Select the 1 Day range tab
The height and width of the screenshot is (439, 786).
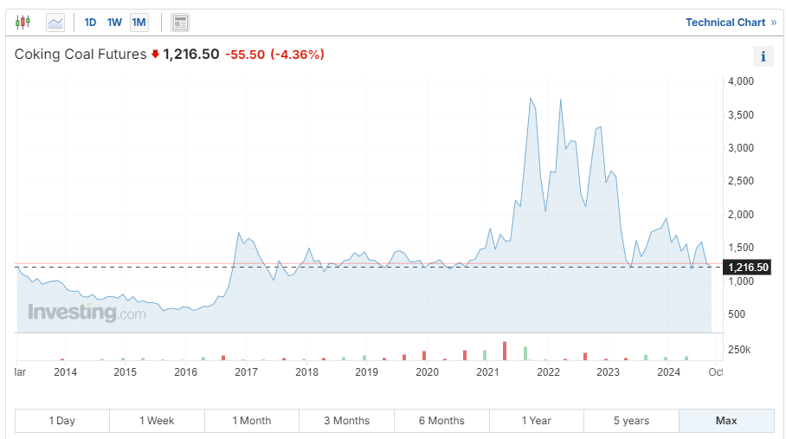(x=62, y=421)
